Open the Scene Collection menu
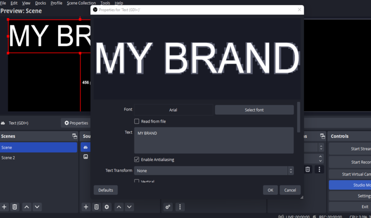The image size is (371, 218). 81,3
